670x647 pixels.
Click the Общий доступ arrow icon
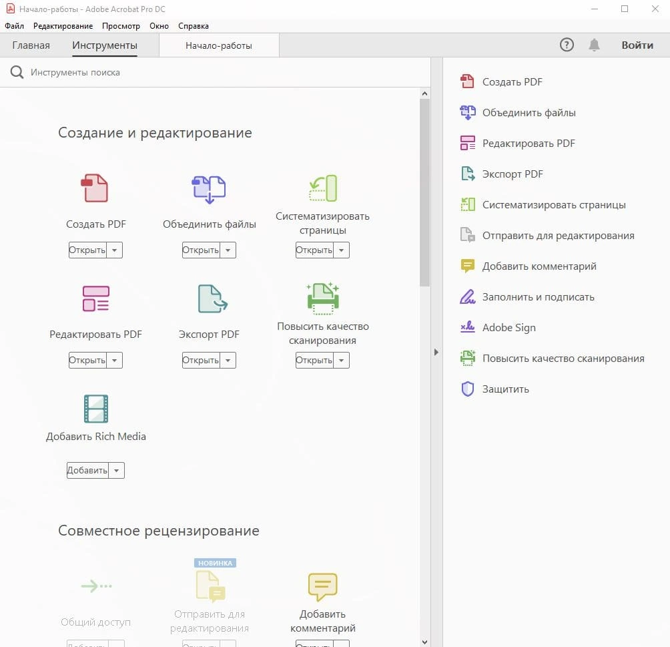click(97, 586)
